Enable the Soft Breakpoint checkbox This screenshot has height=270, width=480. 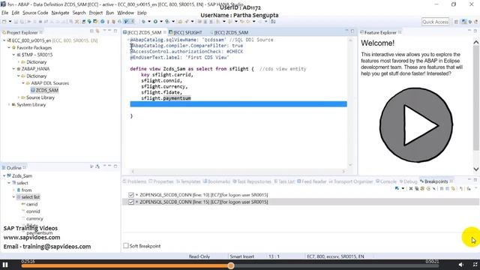[126, 245]
